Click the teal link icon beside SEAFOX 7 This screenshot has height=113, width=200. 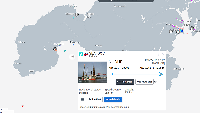(x=81, y=54)
